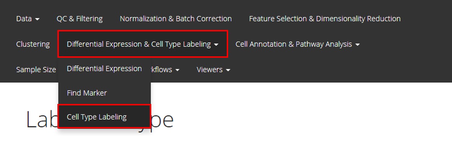Choose Differential Expression from the dropdown list

104,69
